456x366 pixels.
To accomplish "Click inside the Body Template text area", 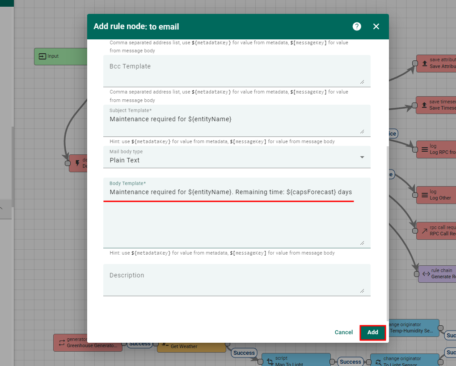I will pyautogui.click(x=236, y=215).
